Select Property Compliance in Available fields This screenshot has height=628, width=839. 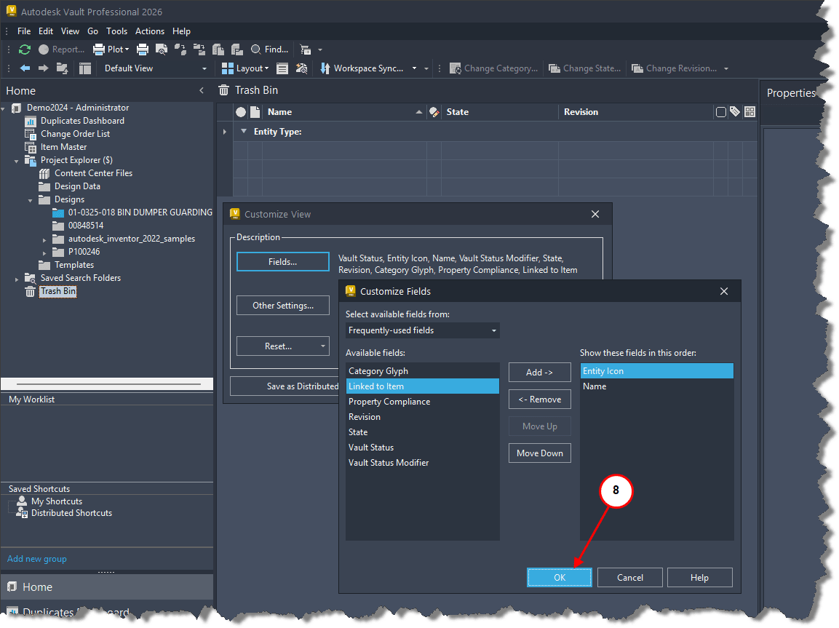(423, 402)
